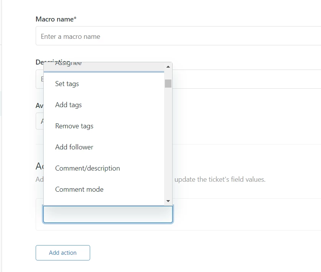Viewport: 321px width, 272px height.
Task: Click into the Description text field
Action: point(245,79)
